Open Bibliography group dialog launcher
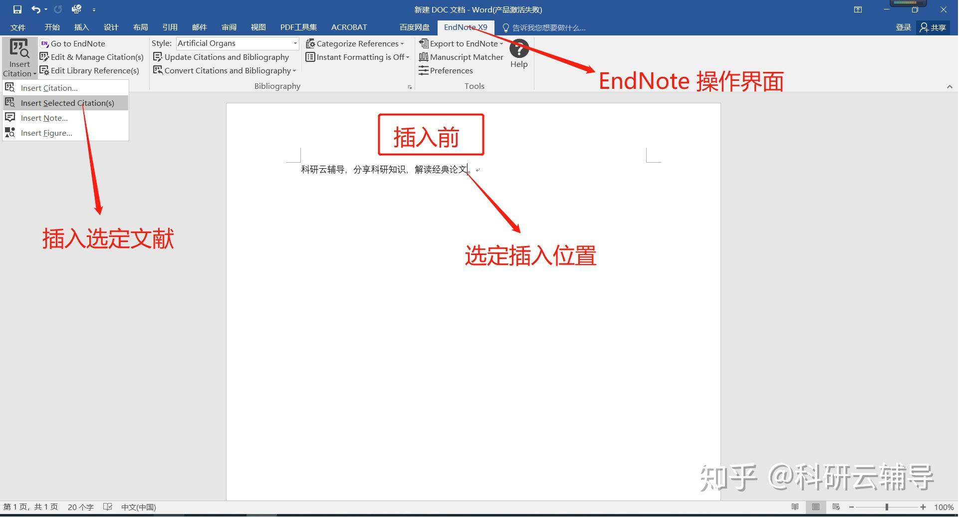 (410, 87)
